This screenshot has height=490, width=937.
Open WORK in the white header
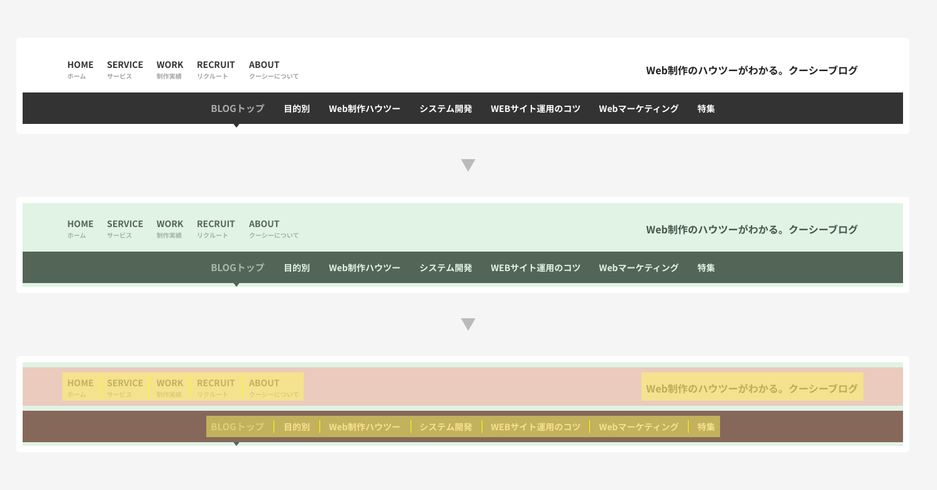170,69
